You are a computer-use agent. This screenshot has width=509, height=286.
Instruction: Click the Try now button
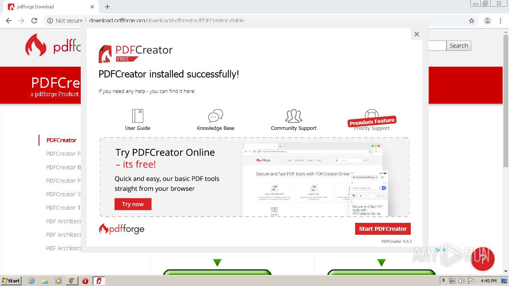tap(133, 204)
